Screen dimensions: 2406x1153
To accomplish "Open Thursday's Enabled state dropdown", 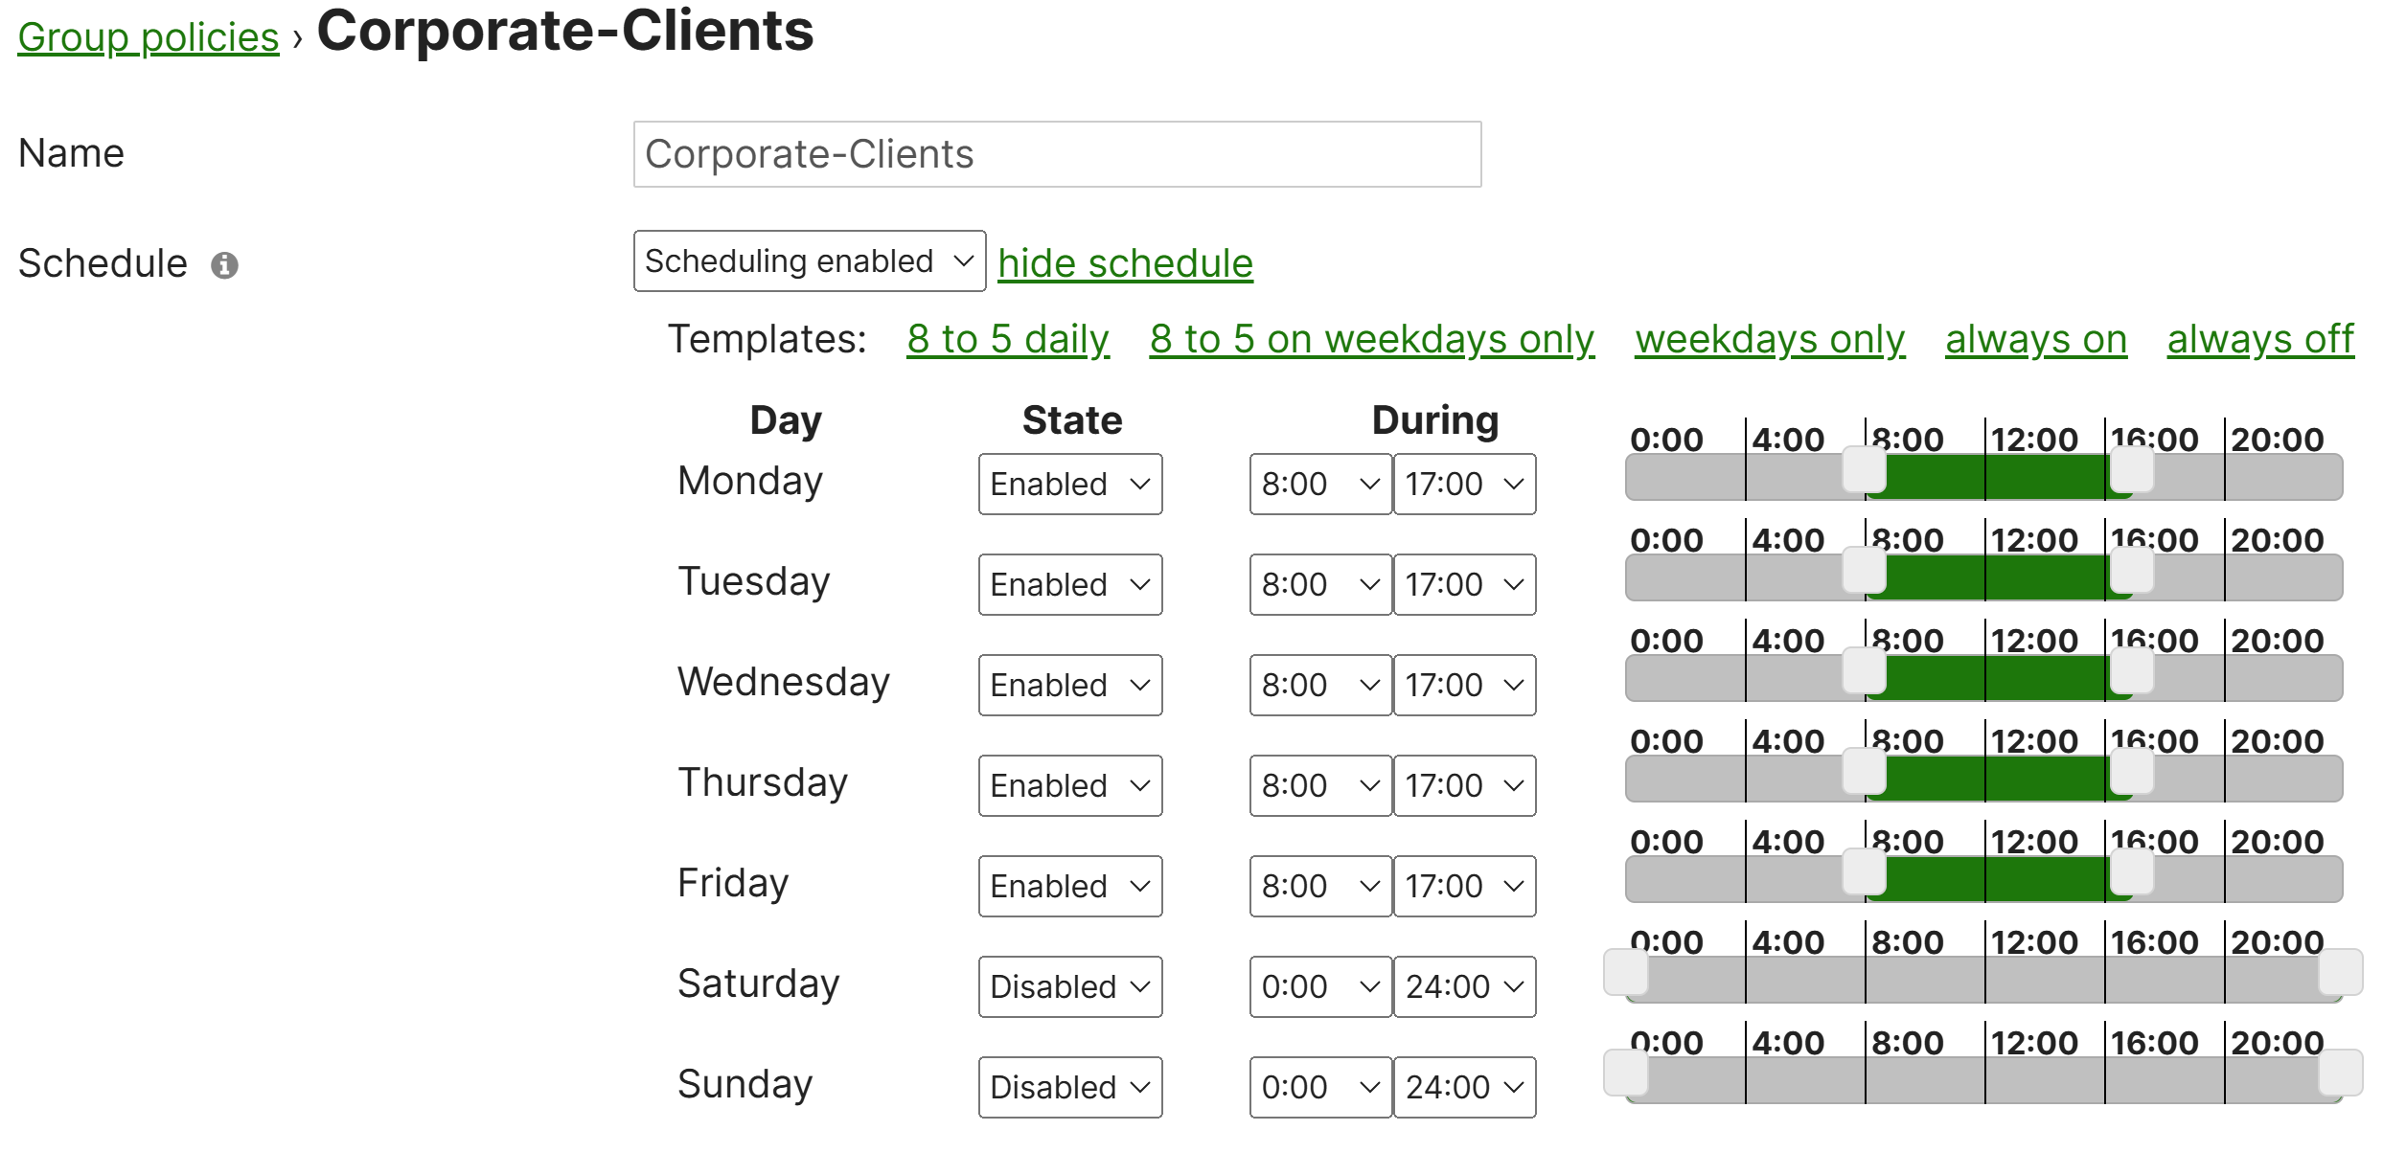I will (1070, 785).
